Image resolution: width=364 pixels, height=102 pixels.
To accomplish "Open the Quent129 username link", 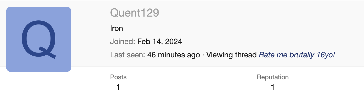I will coord(134,13).
